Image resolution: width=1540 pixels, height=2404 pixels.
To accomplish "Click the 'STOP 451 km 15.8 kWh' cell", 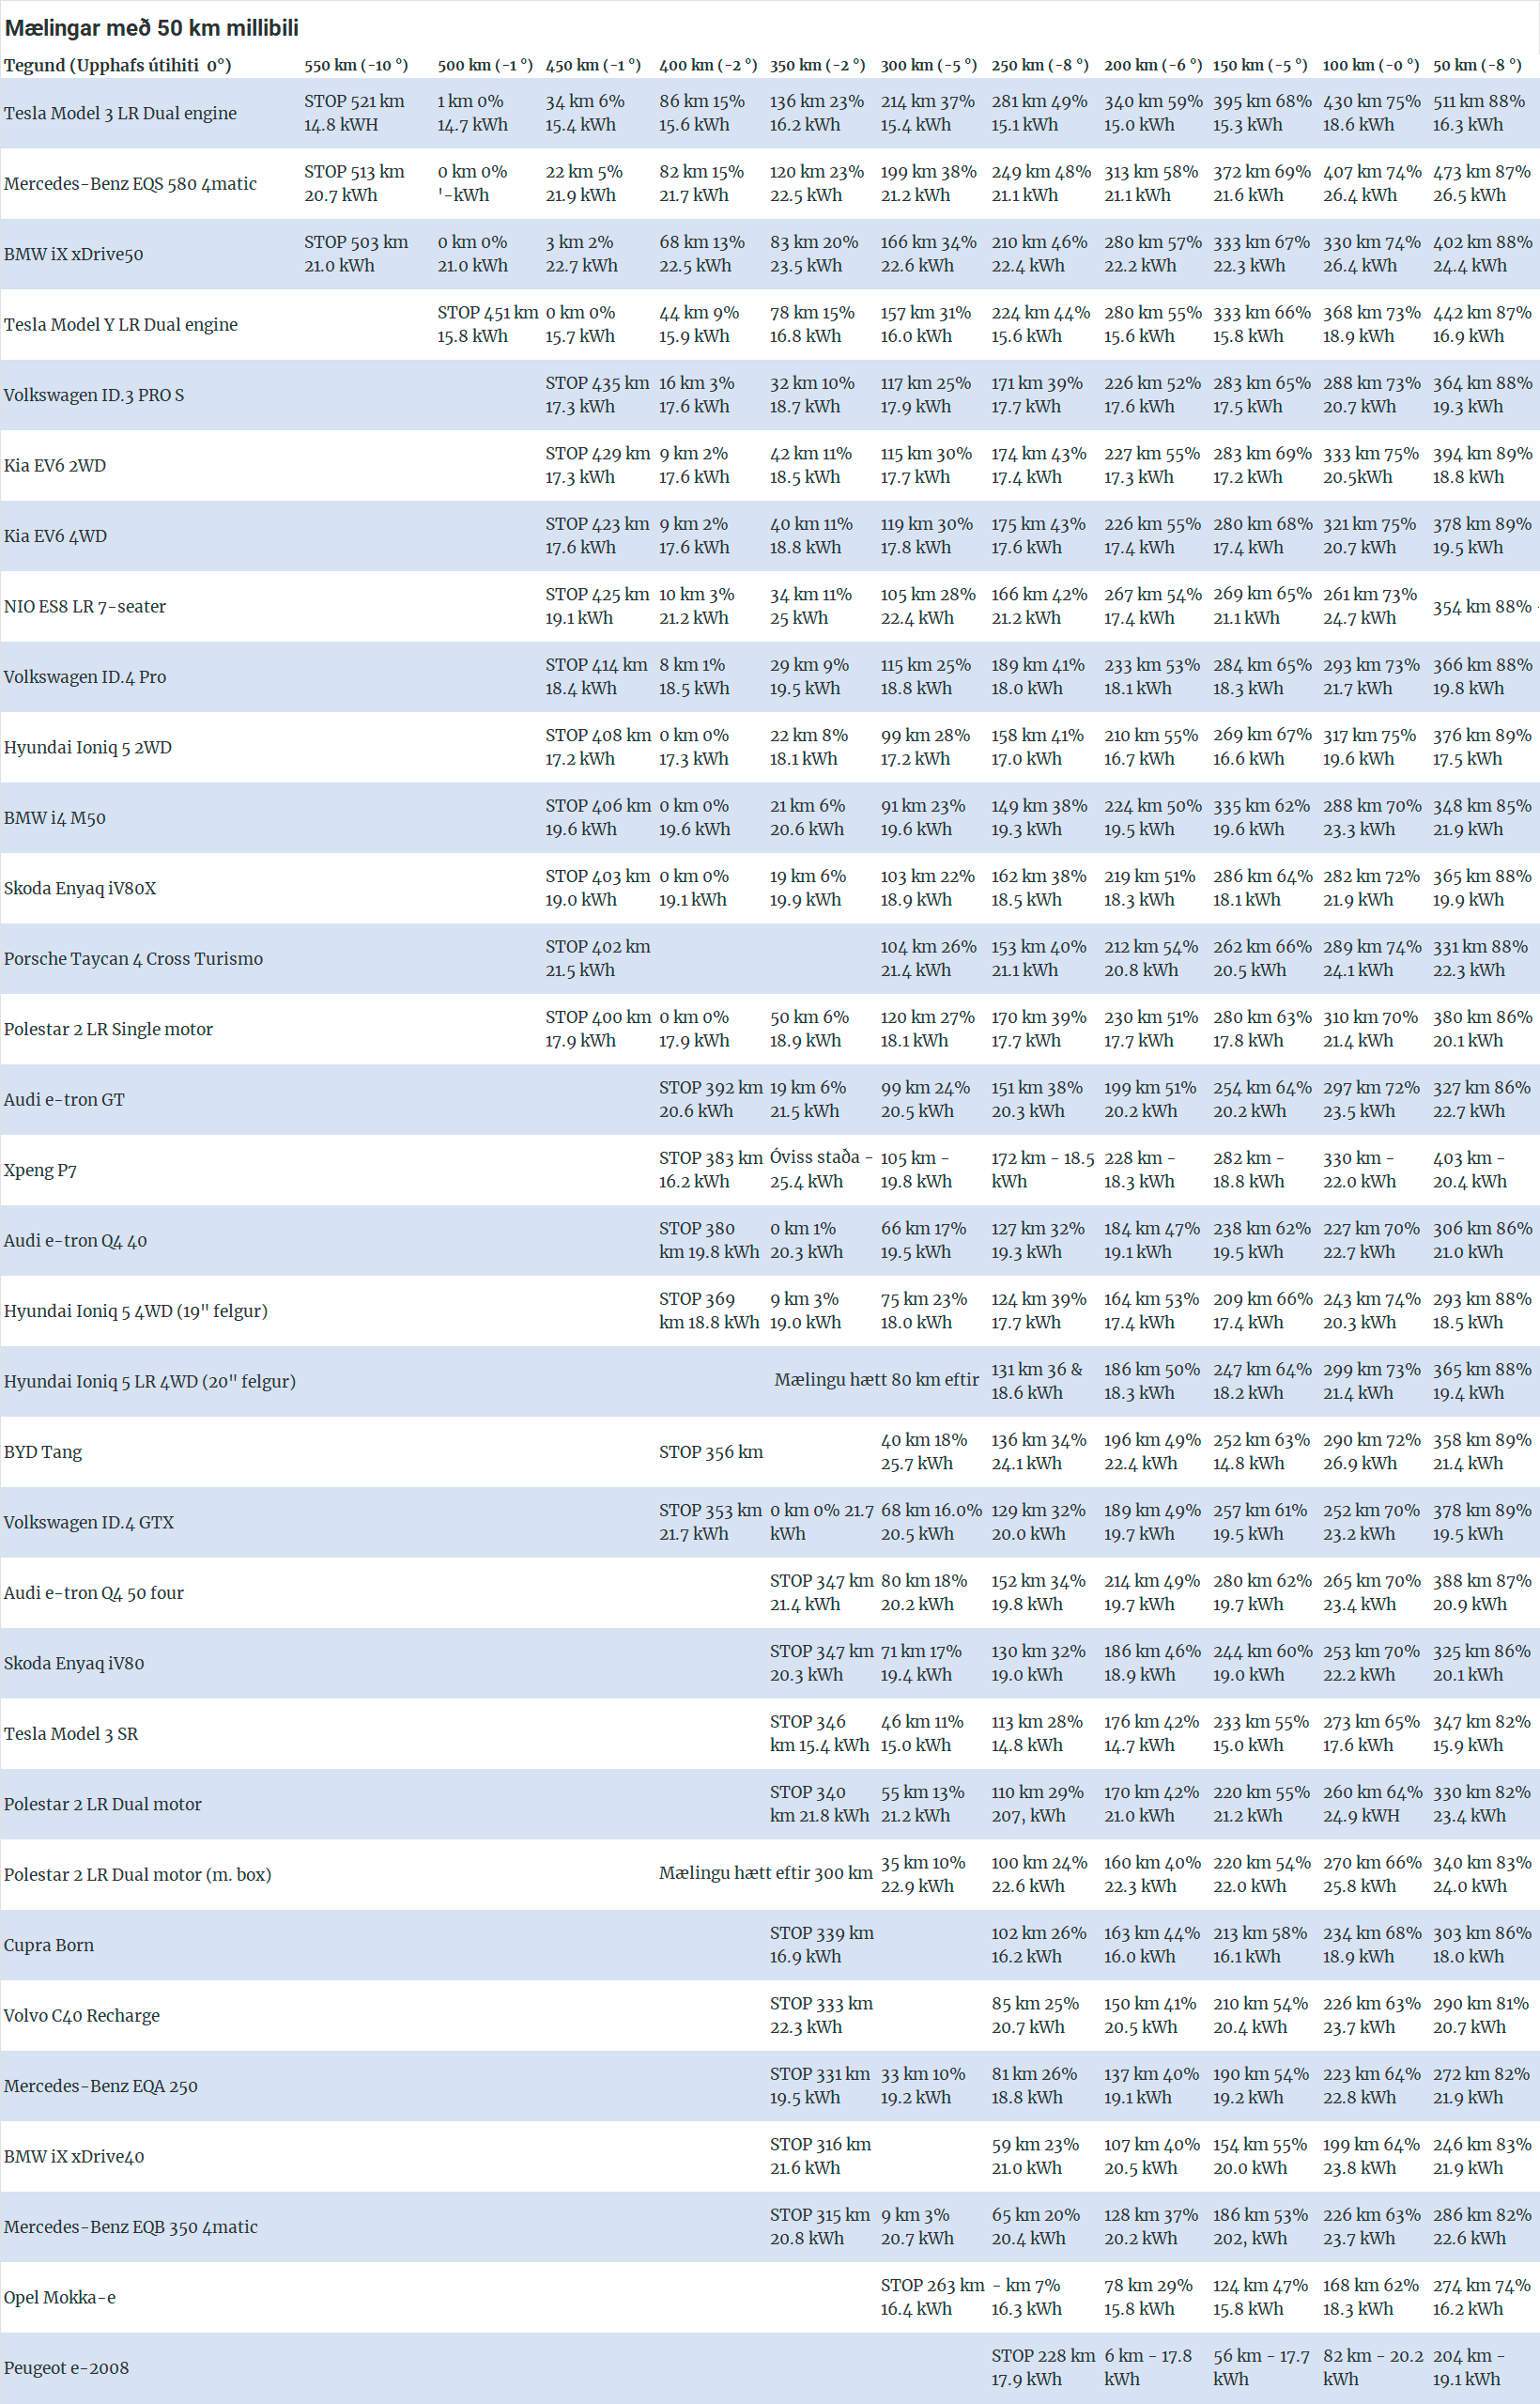I will click(488, 324).
